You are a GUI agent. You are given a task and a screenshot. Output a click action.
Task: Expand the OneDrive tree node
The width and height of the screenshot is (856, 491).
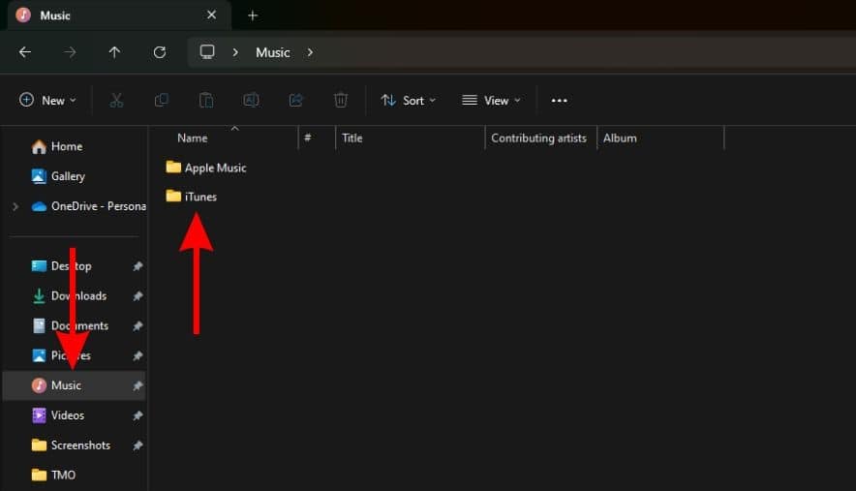point(15,206)
